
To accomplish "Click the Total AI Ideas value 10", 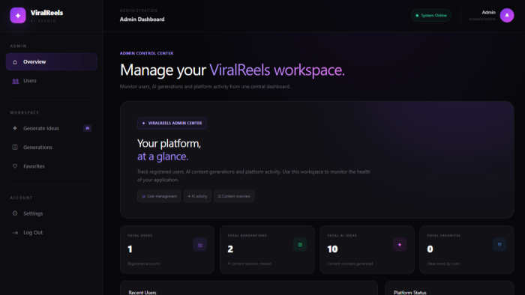I will tap(332, 249).
